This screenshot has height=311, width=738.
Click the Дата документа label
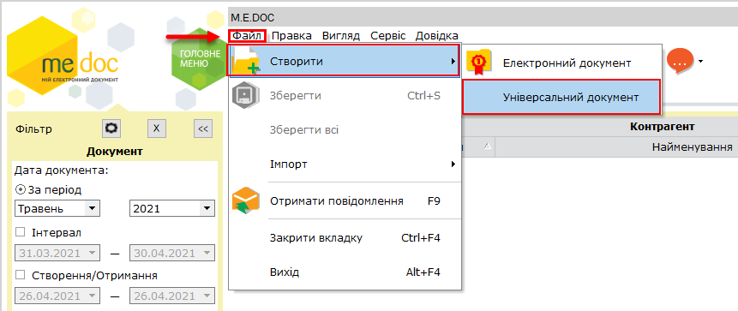[62, 170]
